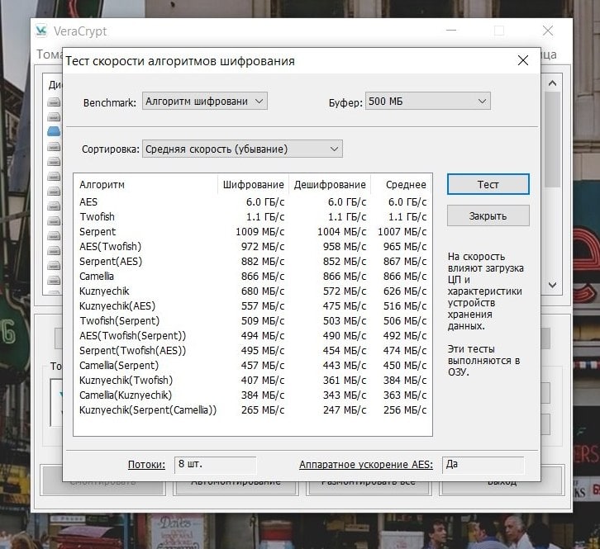Click the Алгоритм column header

tap(145, 185)
